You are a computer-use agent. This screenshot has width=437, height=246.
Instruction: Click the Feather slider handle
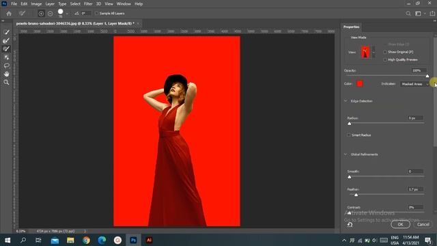(356, 195)
